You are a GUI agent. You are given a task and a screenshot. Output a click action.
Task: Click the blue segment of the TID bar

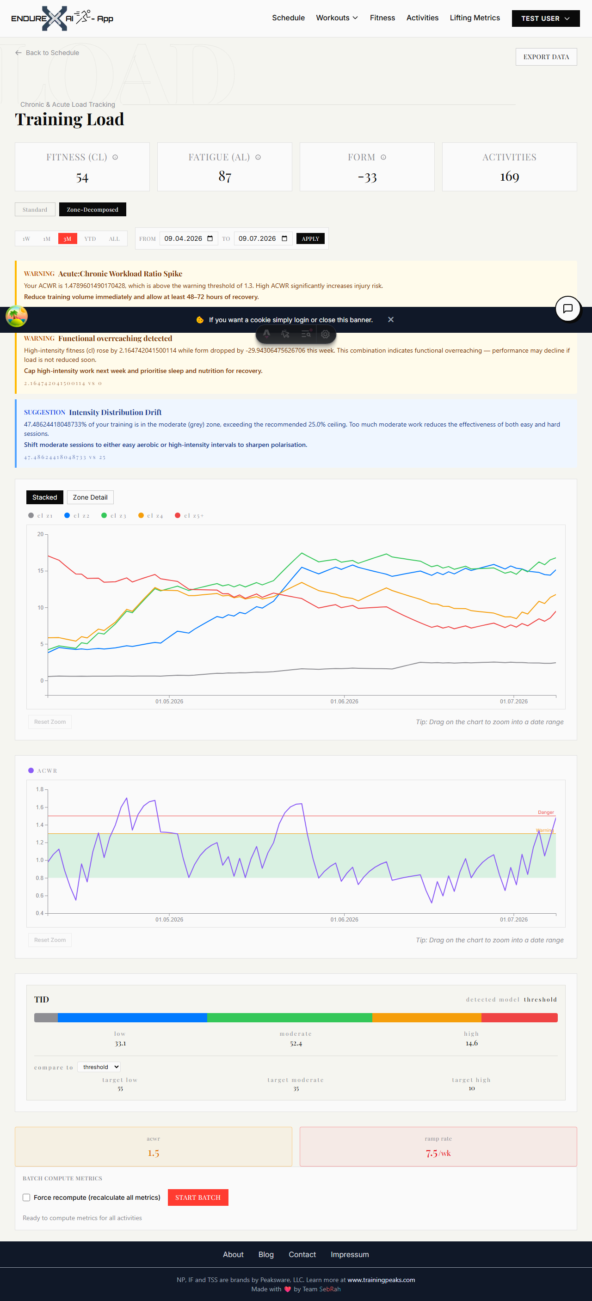[x=132, y=1017]
